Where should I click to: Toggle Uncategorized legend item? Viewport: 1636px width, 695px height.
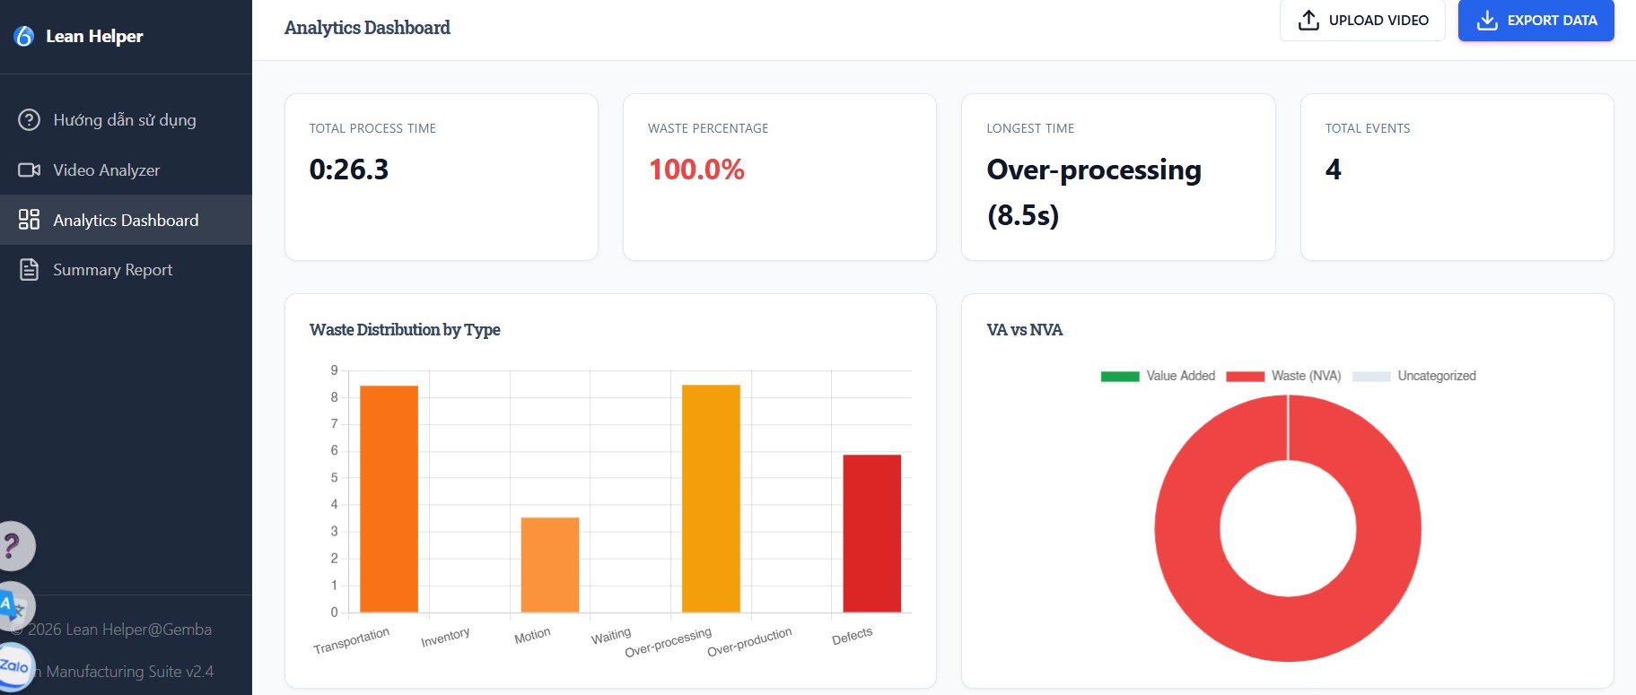coord(1414,376)
